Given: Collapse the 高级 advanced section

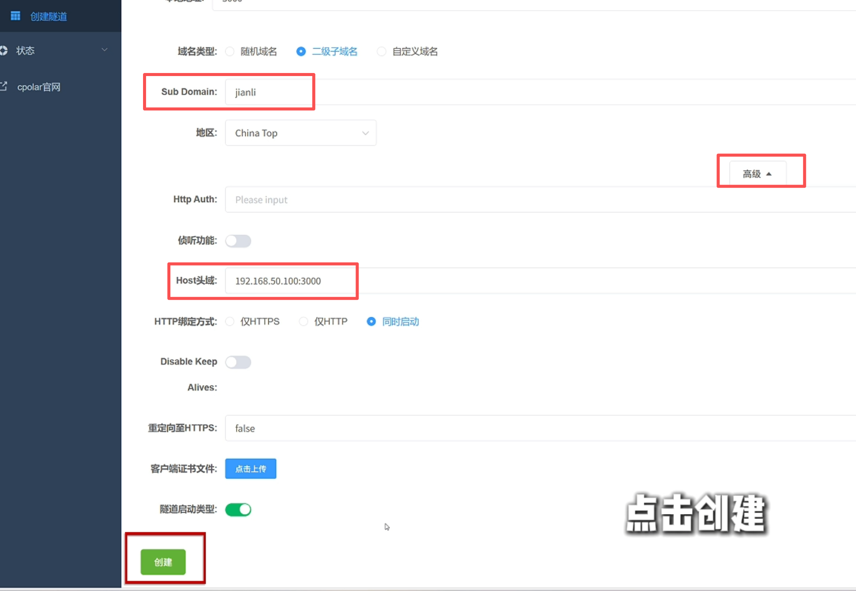Looking at the screenshot, I should tap(757, 174).
